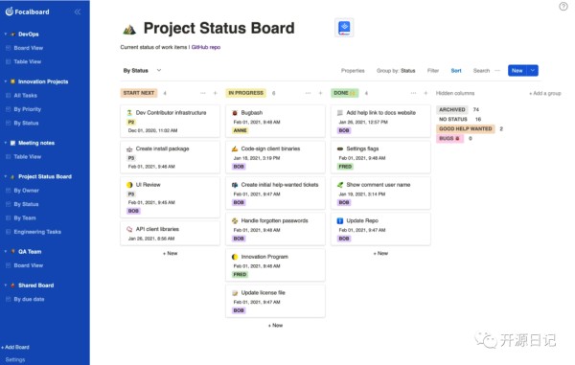575x365 pixels.
Task: Click the mountain icon beside board title
Action: [129, 30]
